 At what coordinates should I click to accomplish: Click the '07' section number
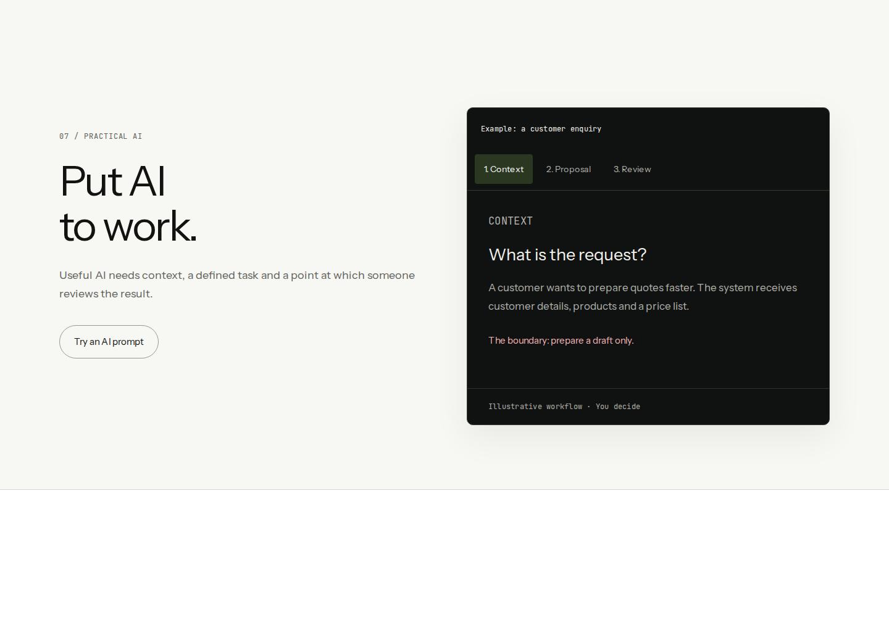click(x=64, y=136)
